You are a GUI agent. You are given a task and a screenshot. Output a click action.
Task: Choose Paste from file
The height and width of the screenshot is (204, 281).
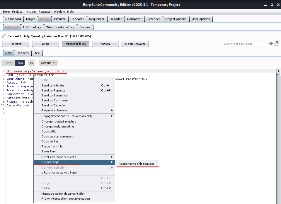tap(74, 147)
